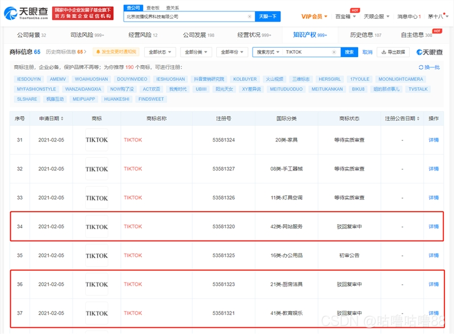Click the export data button

pyautogui.click(x=393, y=52)
